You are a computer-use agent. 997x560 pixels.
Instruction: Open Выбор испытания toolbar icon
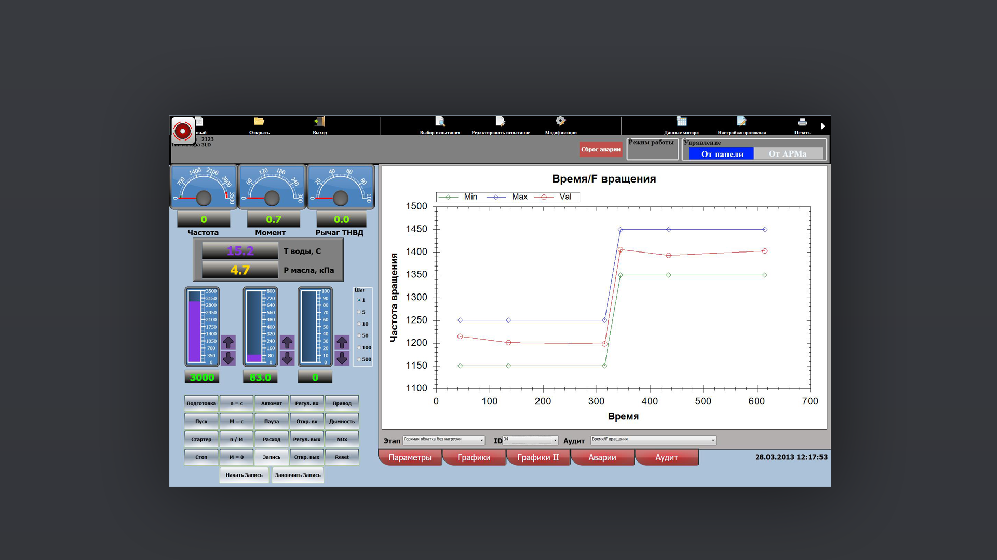click(440, 122)
